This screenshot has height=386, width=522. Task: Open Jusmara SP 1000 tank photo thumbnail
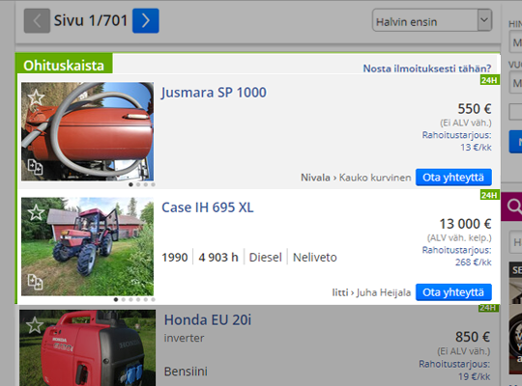click(87, 131)
